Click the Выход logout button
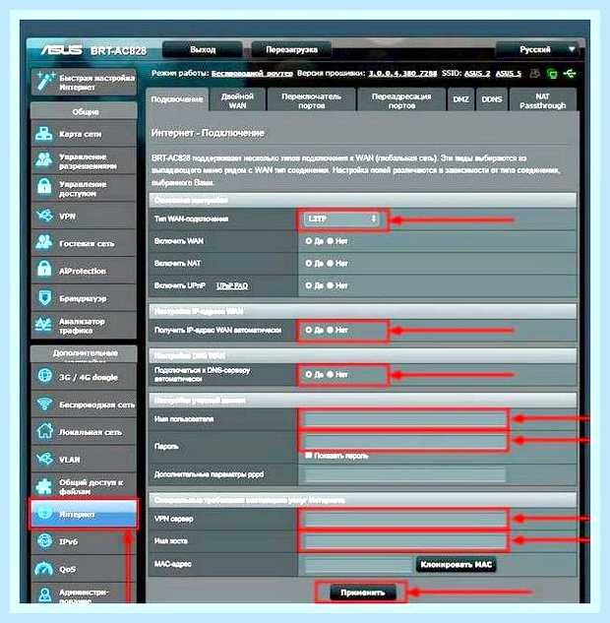Screen dimensions: 610x623 (203, 49)
